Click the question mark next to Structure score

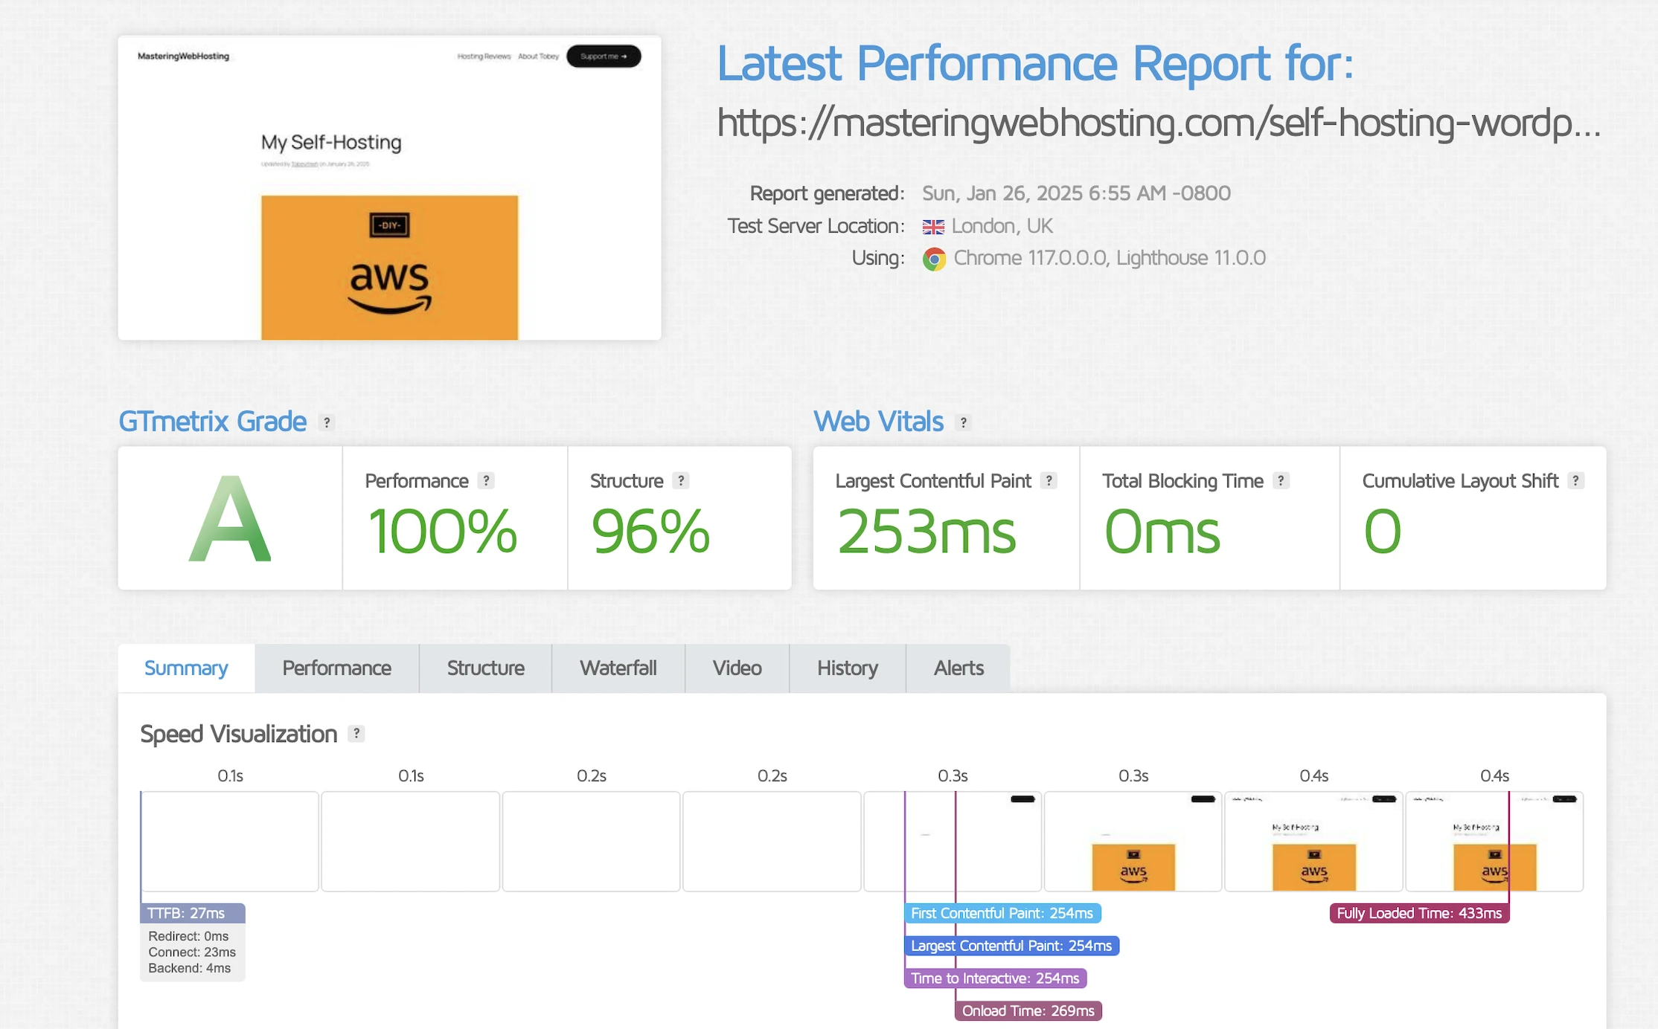pyautogui.click(x=680, y=481)
